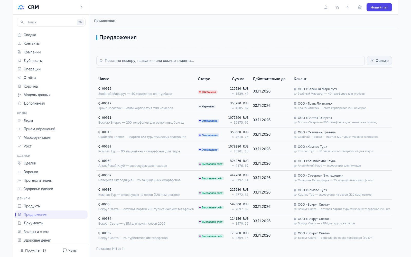Click Приём обращений icon

point(20,129)
